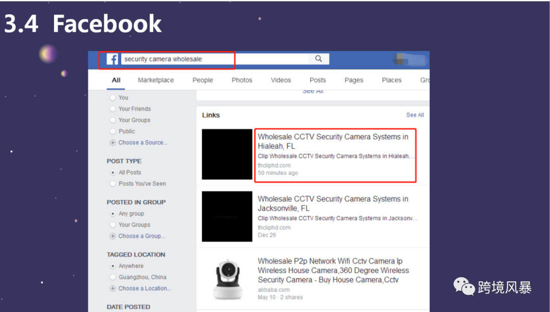This screenshot has width=550, height=312.
Task: Click the POSTED IN GROUP heading
Action: pos(136,202)
